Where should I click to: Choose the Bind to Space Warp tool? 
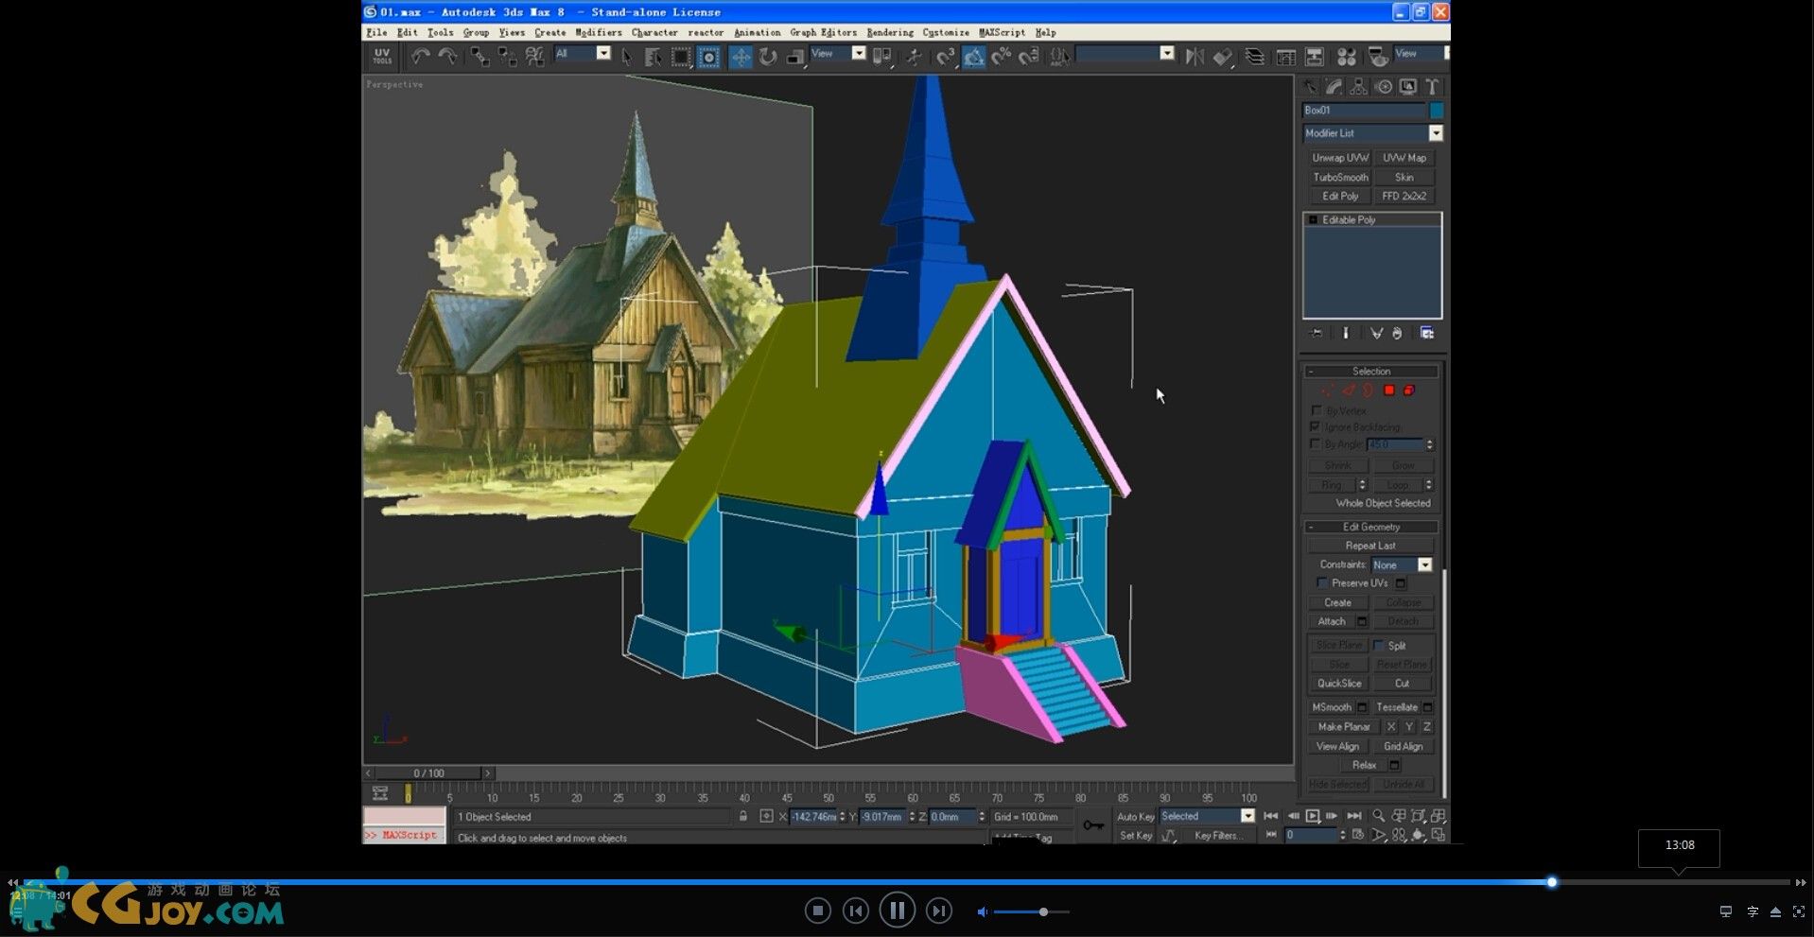(x=534, y=57)
